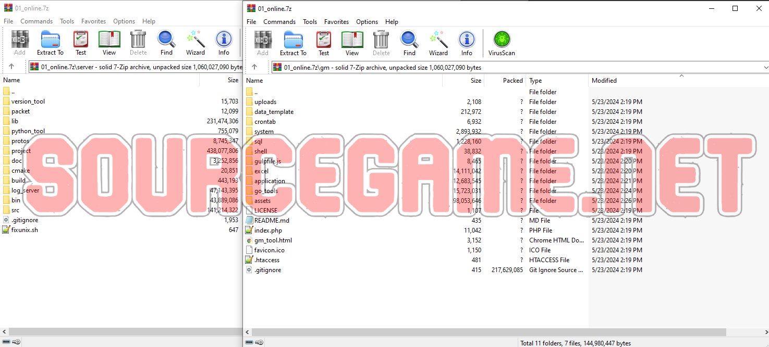Viewport: 769px width, 347px height.
Task: Select the data_template folder
Action: [274, 112]
